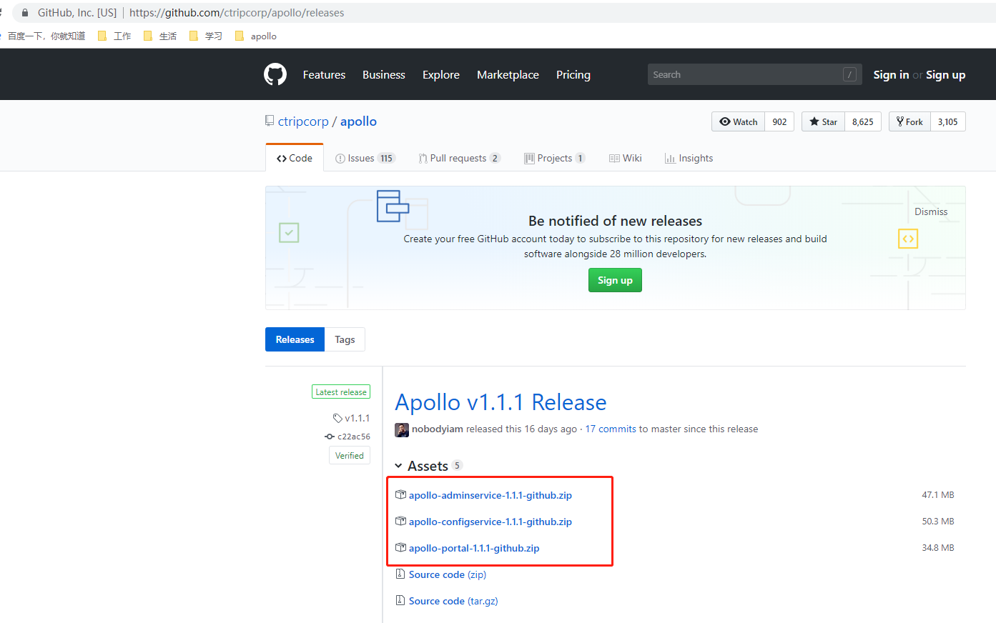
Task: Click the 百度一下 bookmark
Action: click(x=44, y=36)
